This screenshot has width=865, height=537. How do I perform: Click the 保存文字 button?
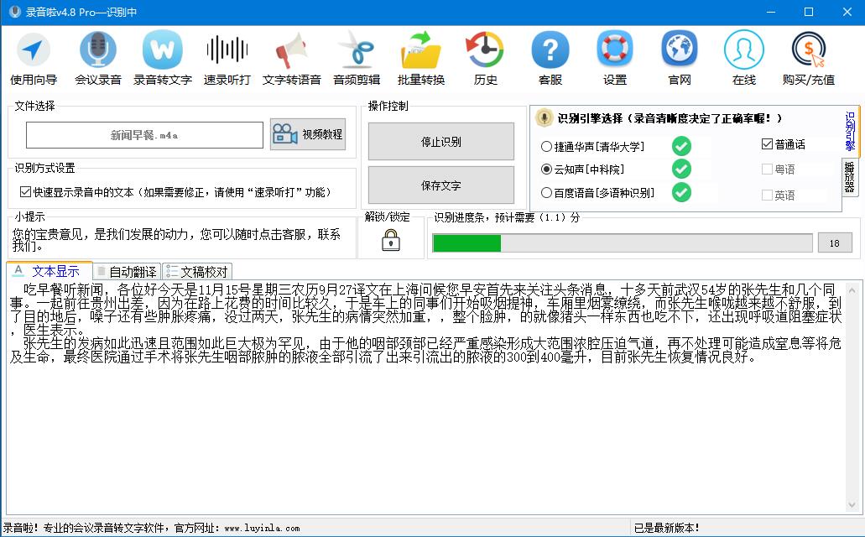pyautogui.click(x=441, y=185)
